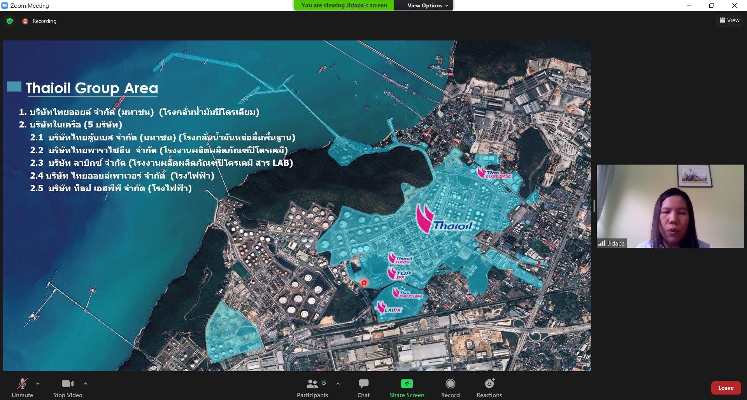747x400 pixels.
Task: Open Reactions menu
Action: [x=489, y=388]
